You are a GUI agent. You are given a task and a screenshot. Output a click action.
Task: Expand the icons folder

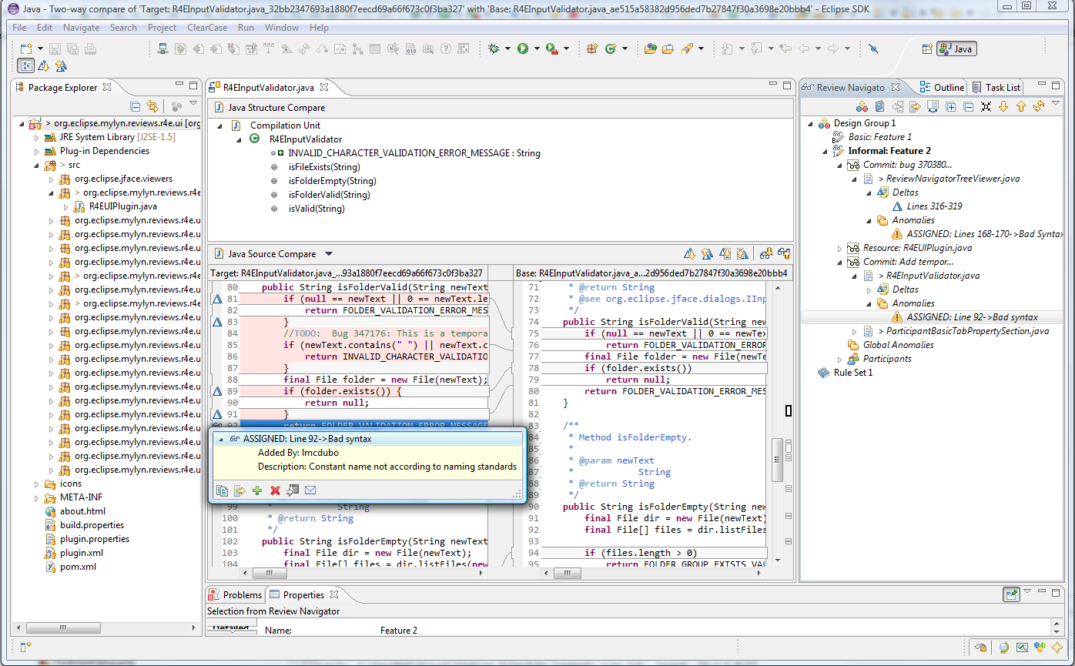click(36, 484)
